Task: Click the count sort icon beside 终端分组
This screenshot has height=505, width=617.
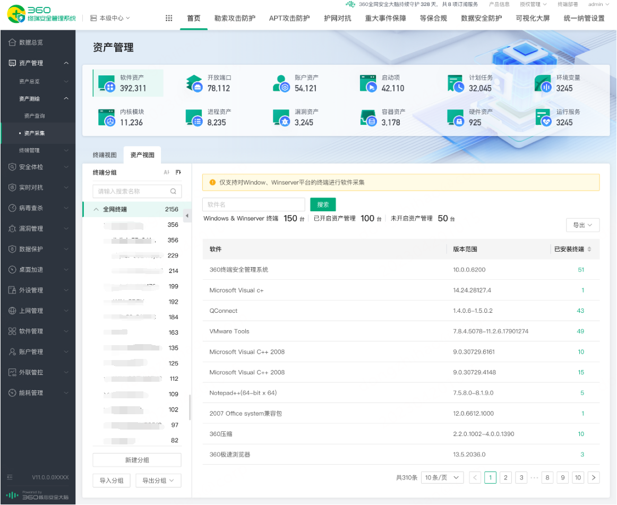Action: (178, 173)
